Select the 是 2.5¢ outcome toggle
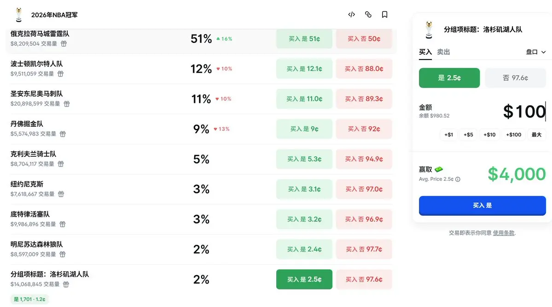The image size is (552, 307). point(449,78)
